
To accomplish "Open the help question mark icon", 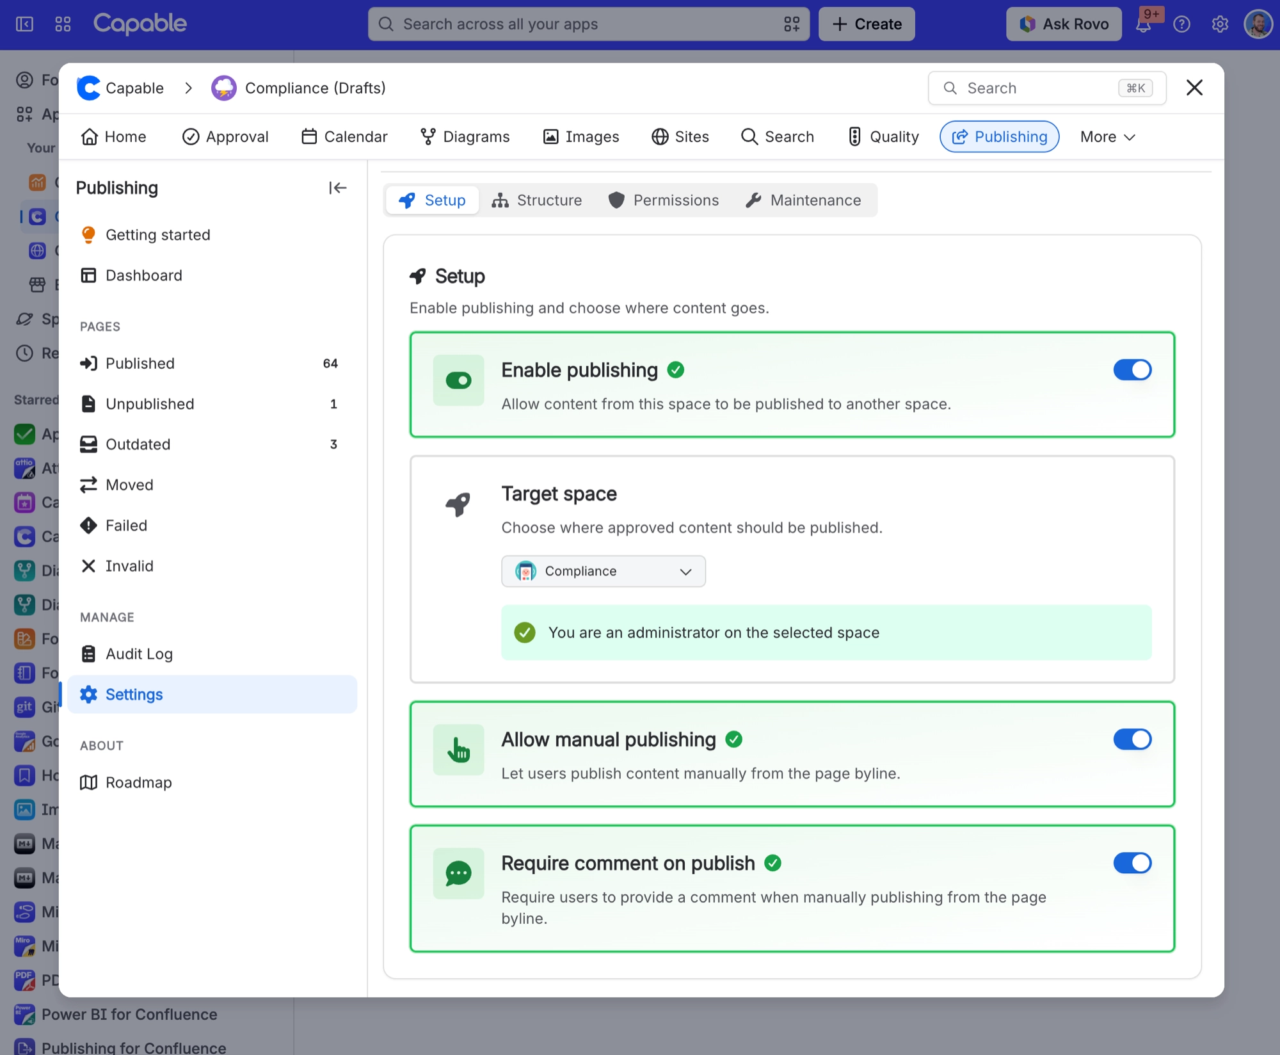I will (1181, 24).
